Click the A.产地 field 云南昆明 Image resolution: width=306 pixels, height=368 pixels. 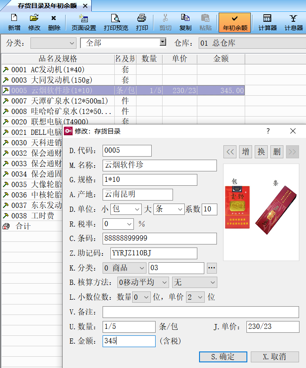coord(138,194)
